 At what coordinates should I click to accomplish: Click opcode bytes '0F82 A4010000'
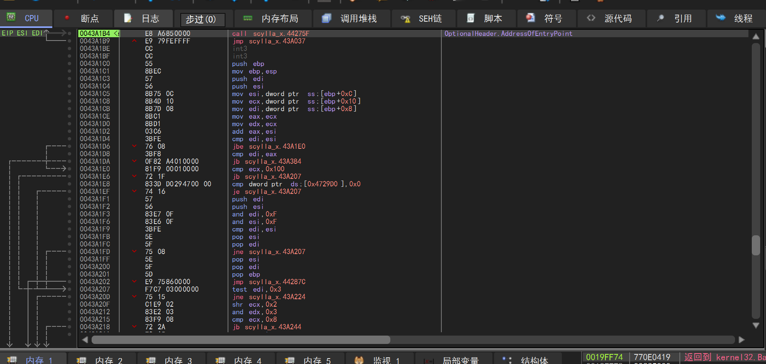172,161
